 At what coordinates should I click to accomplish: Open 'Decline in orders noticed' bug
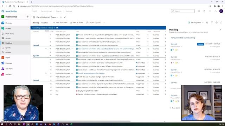point(98,94)
